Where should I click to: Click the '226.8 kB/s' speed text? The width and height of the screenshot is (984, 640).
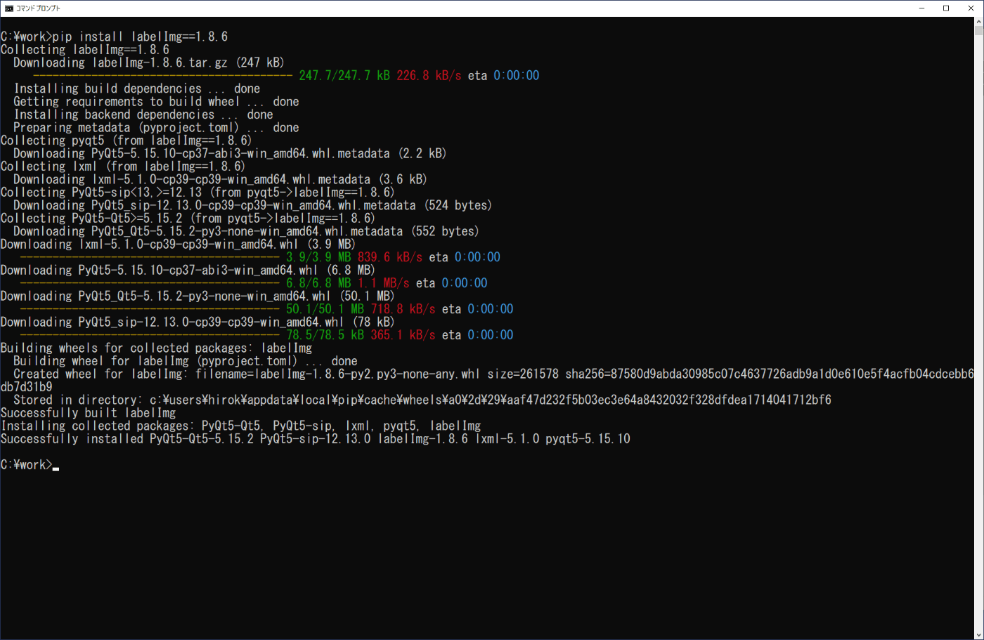[x=429, y=75]
